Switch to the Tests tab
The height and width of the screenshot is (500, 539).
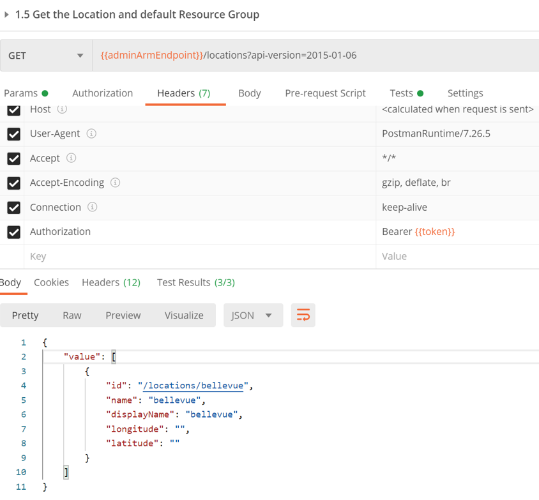406,93
